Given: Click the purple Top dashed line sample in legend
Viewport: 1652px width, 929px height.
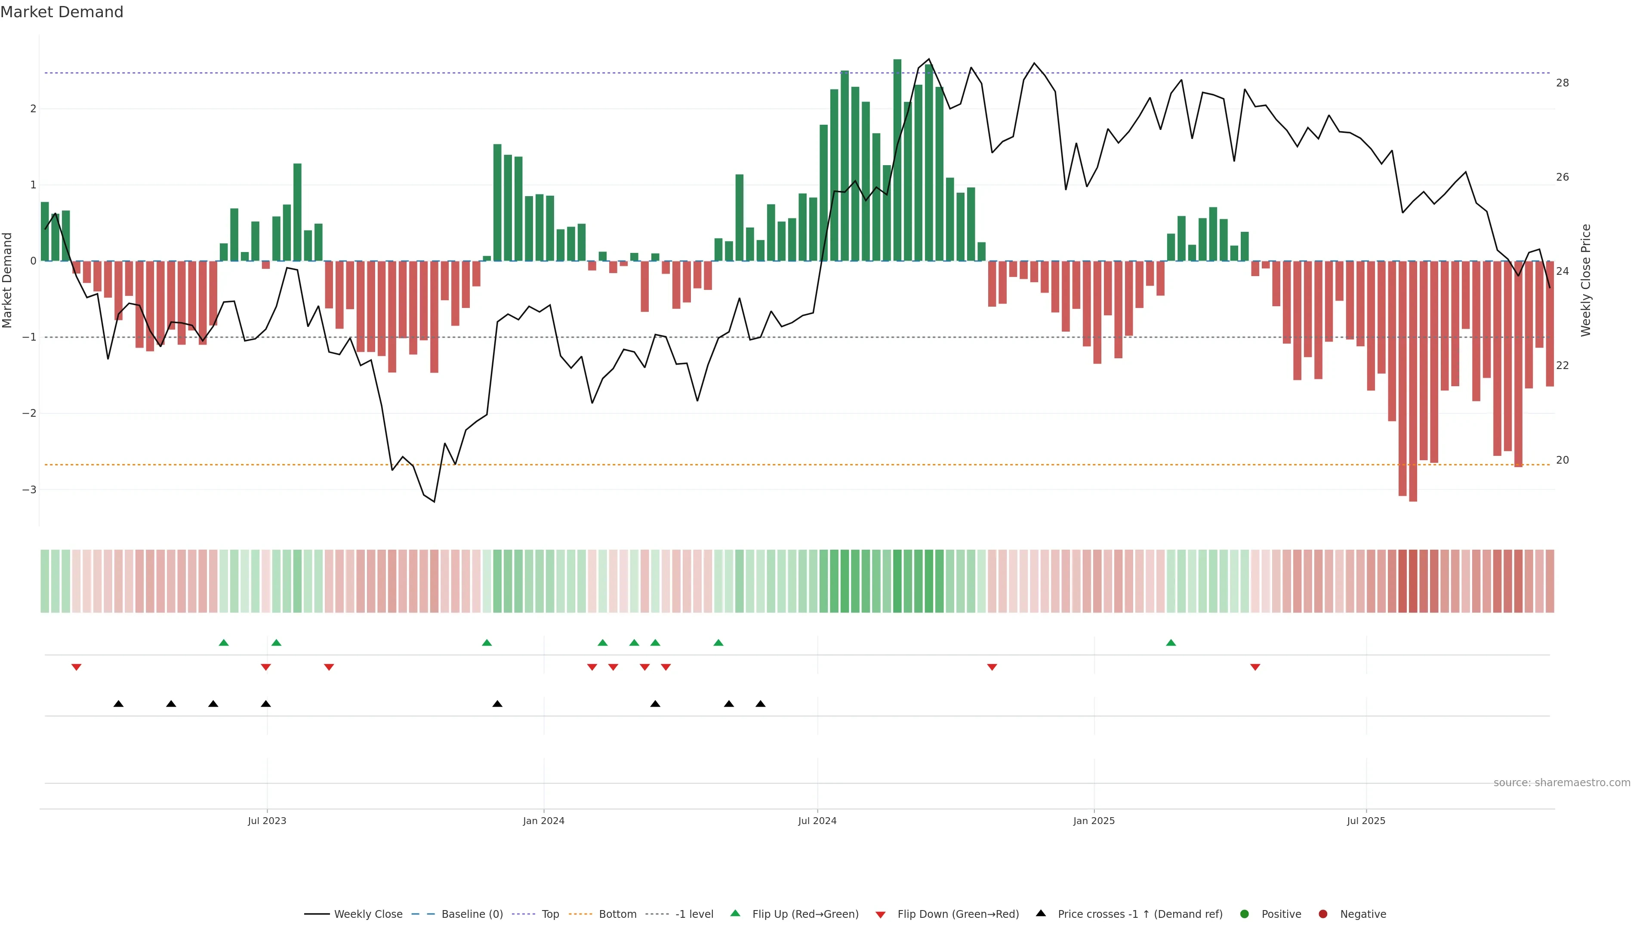Looking at the screenshot, I should pos(523,914).
